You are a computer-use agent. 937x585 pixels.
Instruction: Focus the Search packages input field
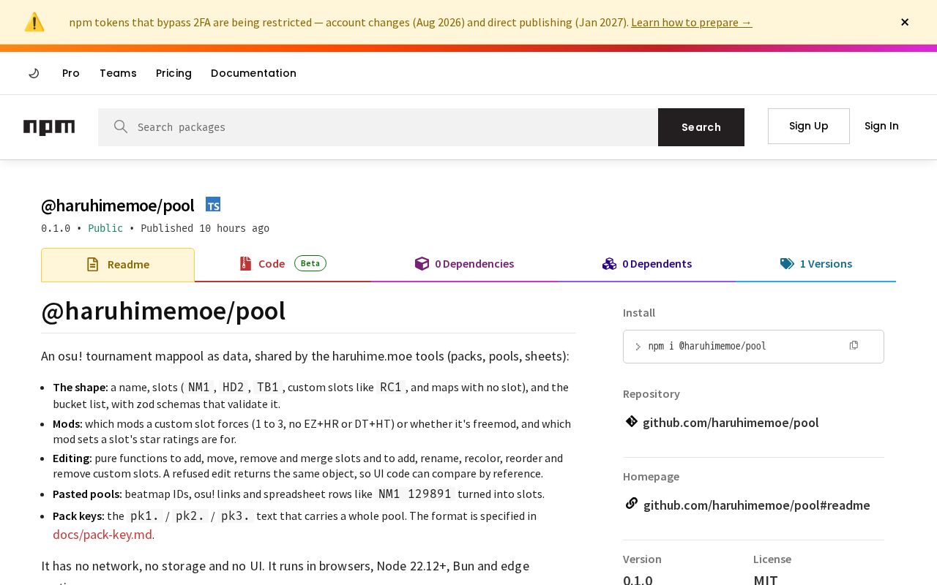[378, 127]
